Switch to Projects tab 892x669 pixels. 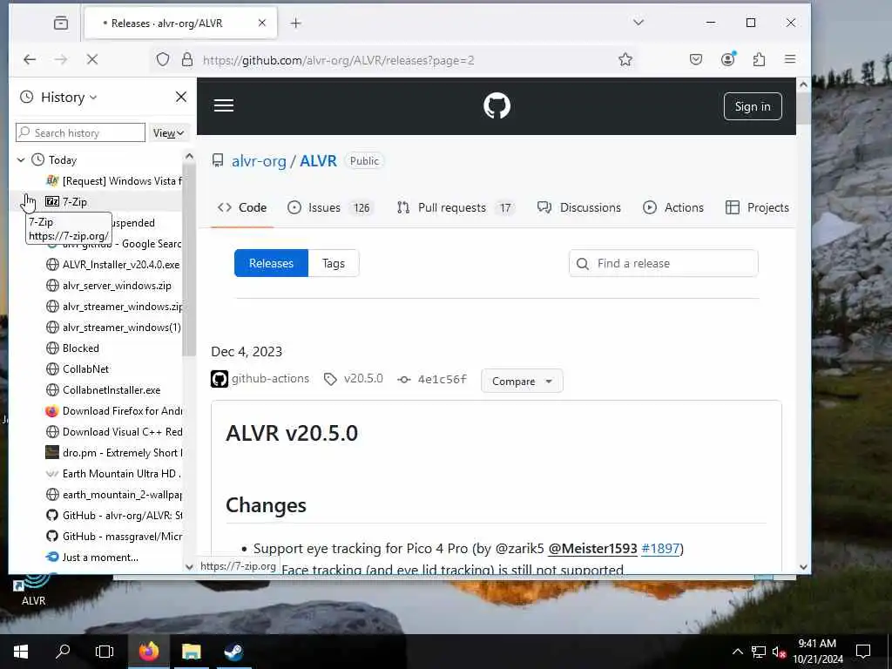tap(757, 207)
